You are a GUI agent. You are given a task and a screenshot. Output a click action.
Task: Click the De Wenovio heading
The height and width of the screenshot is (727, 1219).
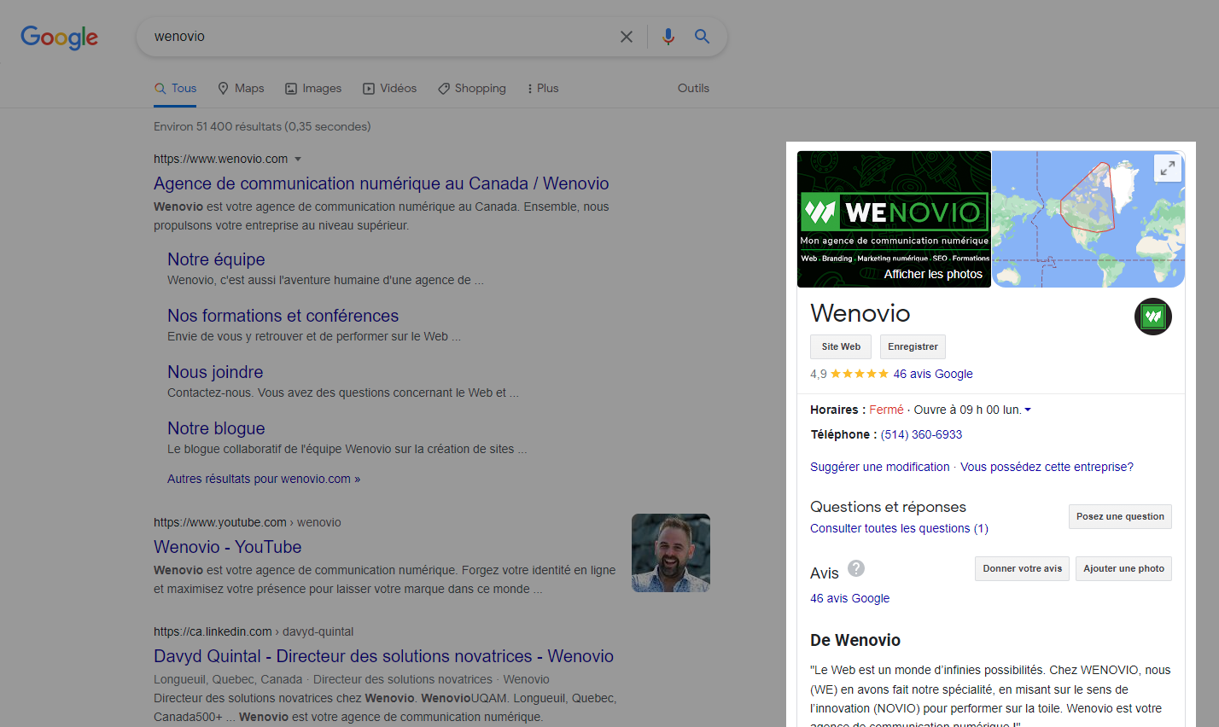pos(855,640)
